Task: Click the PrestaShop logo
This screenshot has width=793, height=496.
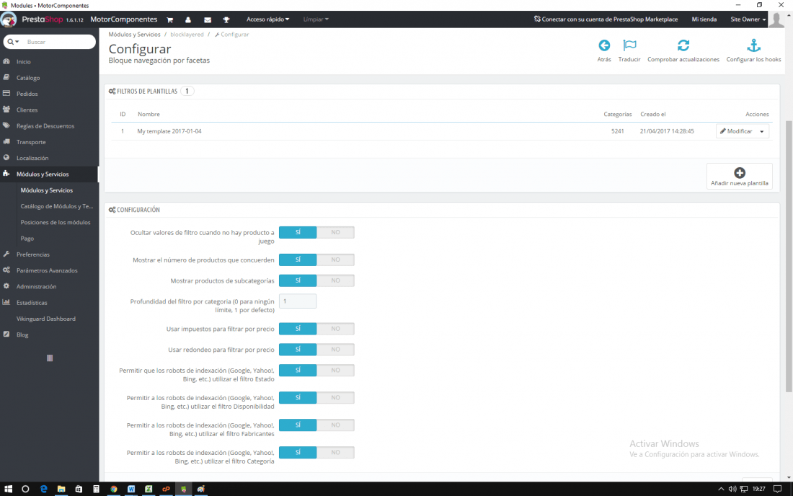Action: coord(43,19)
